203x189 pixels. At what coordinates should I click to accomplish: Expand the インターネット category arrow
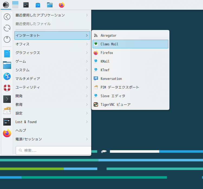(x=87, y=35)
